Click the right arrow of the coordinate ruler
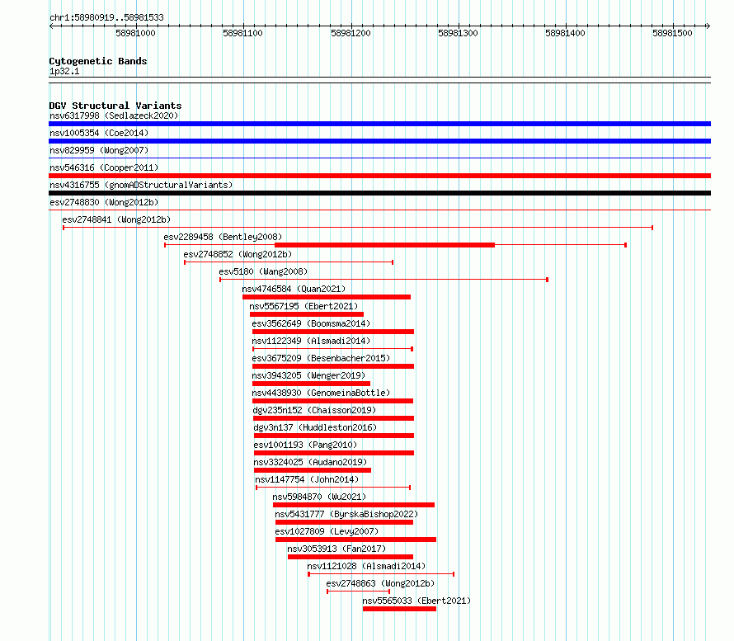This screenshot has width=734, height=641. (708, 26)
